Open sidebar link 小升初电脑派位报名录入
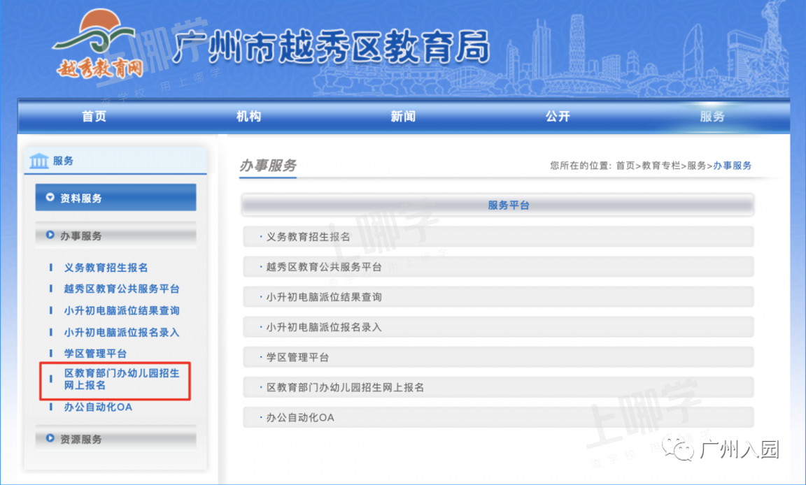Screen dimensions: 806x485 pyautogui.click(x=122, y=332)
